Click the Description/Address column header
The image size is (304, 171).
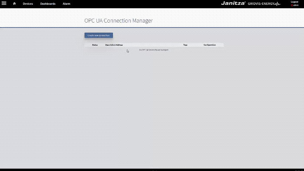click(114, 45)
